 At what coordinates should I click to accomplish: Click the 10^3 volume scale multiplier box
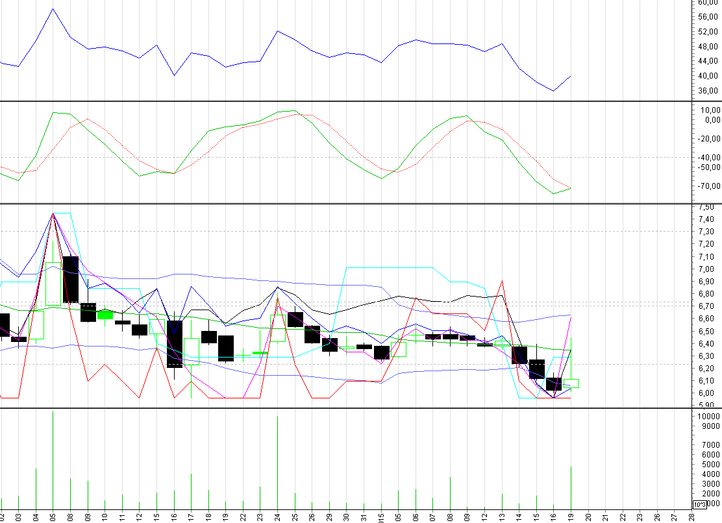pos(699,505)
